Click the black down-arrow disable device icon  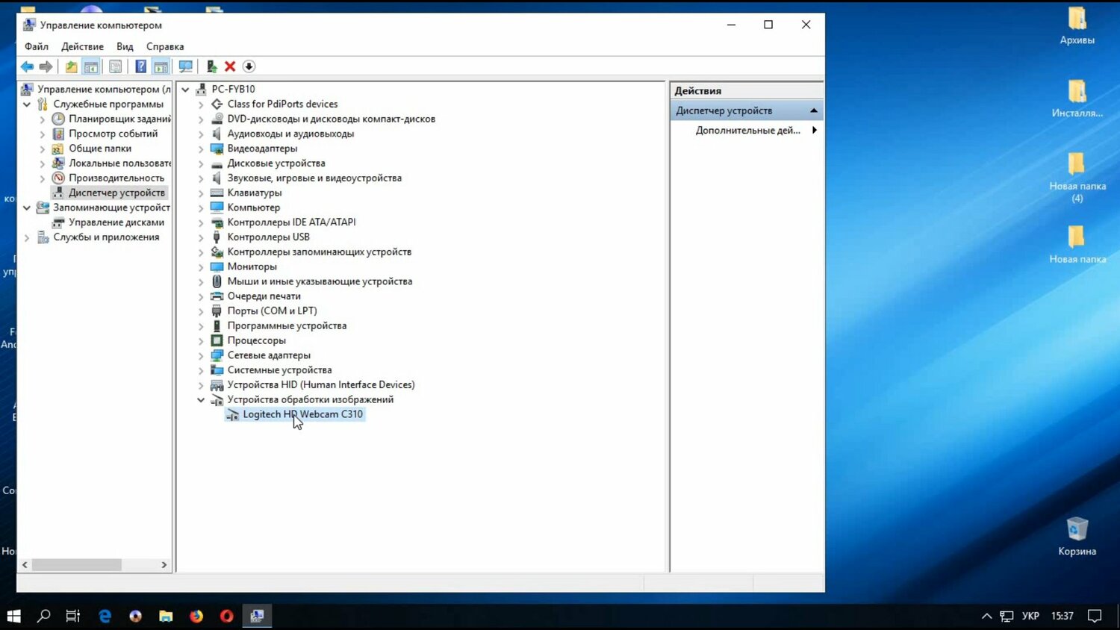249,66
